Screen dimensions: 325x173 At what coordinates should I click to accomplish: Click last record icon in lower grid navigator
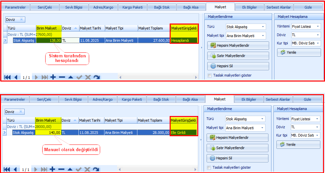44,169
